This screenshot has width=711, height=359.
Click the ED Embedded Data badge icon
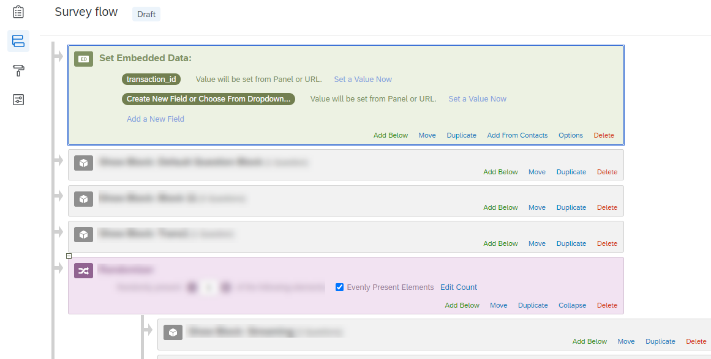pyautogui.click(x=83, y=59)
